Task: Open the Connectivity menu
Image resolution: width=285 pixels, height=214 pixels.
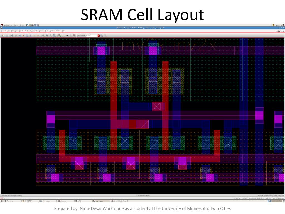Action: [x=33, y=31]
